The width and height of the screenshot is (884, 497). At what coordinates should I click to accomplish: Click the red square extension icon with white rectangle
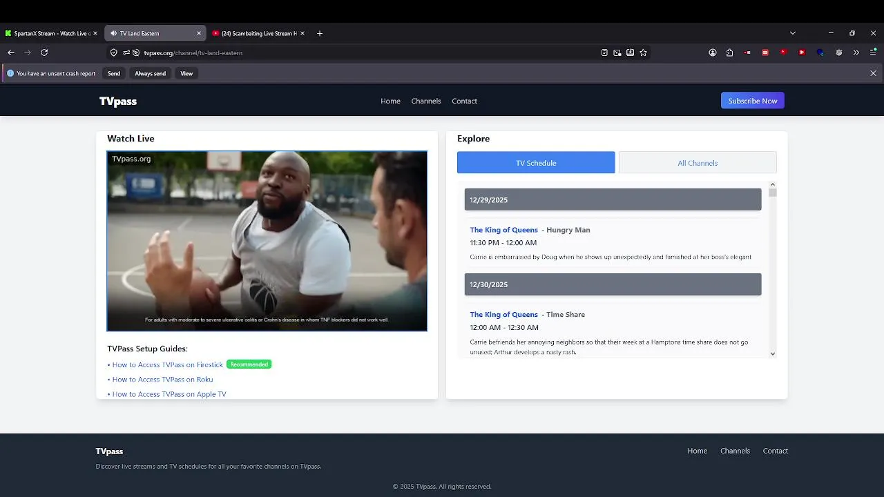click(765, 52)
